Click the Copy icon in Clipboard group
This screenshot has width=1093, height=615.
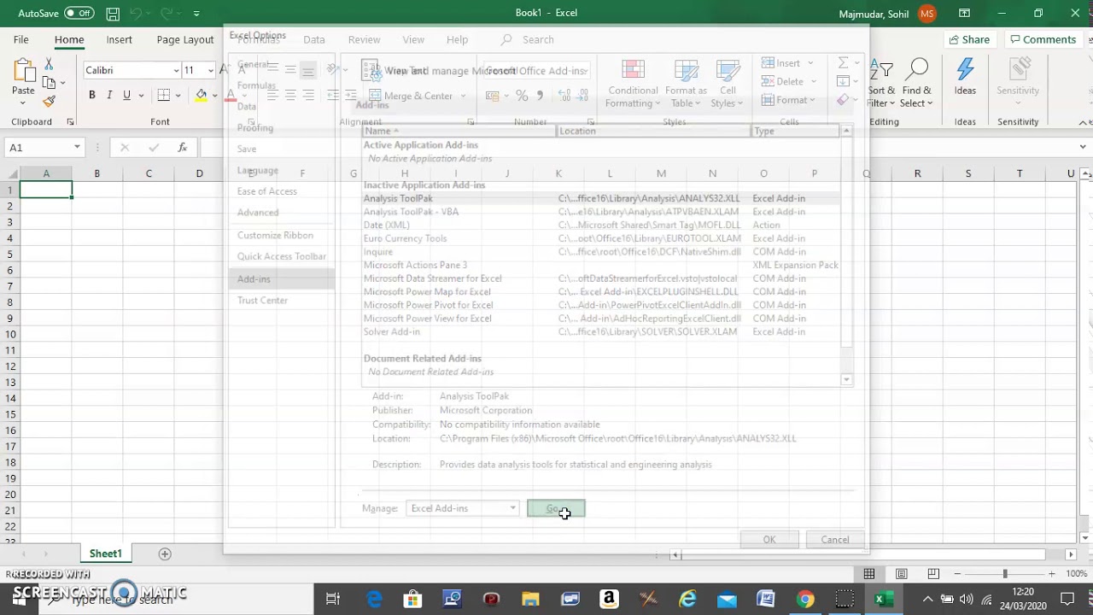(49, 83)
